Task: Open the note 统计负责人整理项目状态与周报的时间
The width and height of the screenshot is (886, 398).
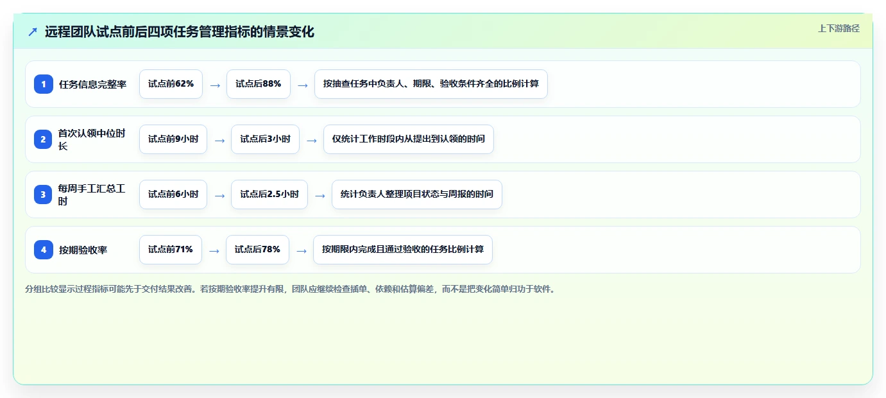Action: click(417, 195)
